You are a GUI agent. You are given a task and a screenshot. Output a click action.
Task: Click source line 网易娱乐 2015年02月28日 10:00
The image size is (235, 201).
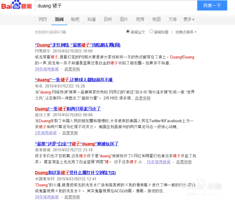(x=64, y=51)
